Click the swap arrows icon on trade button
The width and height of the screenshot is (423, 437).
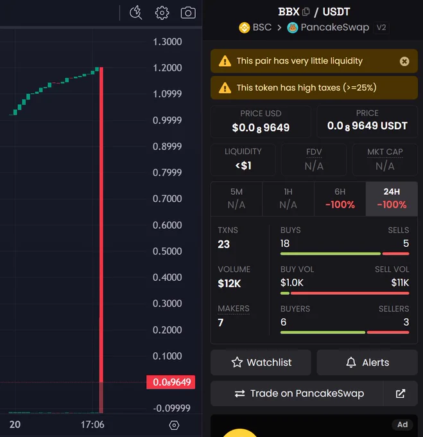coord(239,393)
